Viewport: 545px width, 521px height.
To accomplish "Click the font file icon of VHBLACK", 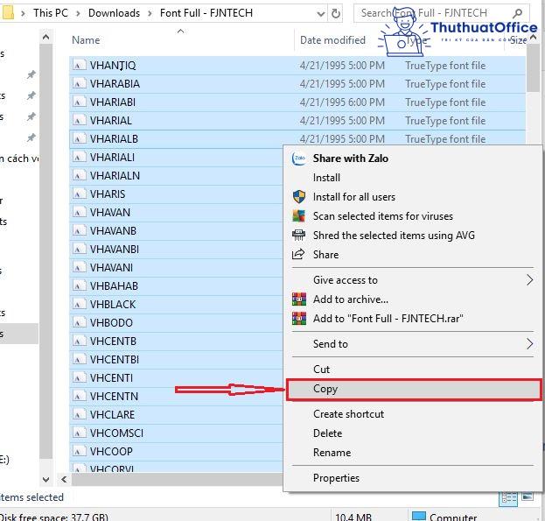I will point(79,305).
